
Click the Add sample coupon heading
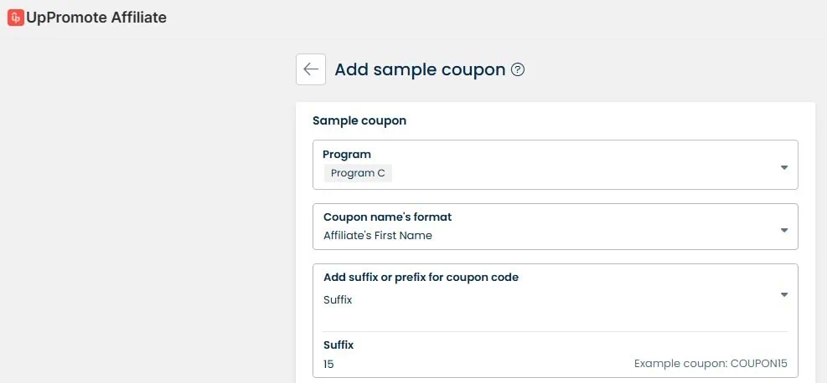[420, 69]
